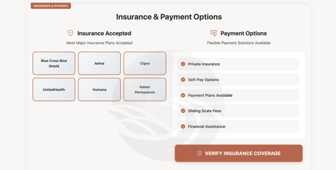Select the Blue Cross Blue Shield card
The image size is (336, 170).
[54, 63]
